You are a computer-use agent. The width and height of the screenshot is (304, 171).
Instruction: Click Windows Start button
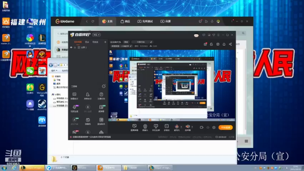point(4,168)
